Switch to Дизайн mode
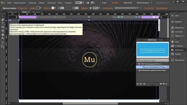187x105 pixels. pos(115,3)
